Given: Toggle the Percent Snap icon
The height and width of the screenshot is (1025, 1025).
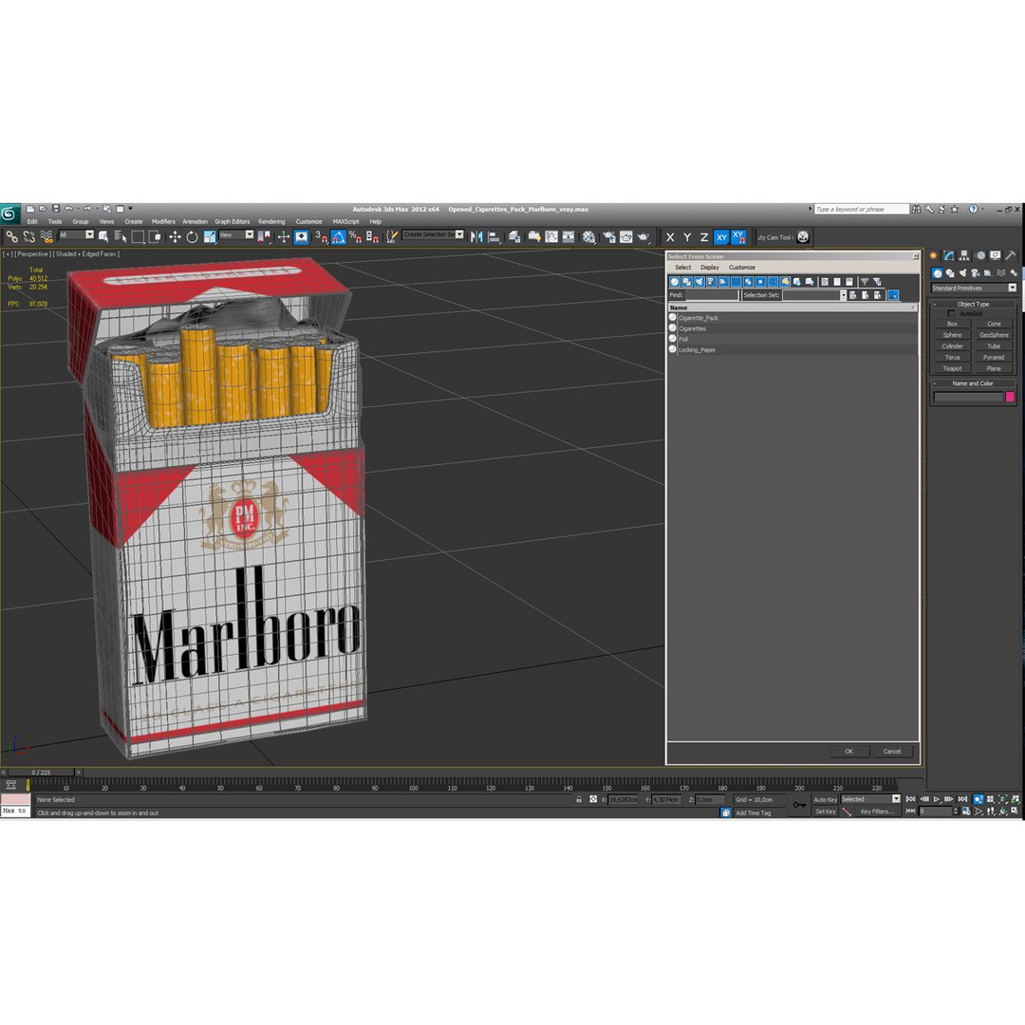Looking at the screenshot, I should tap(355, 236).
